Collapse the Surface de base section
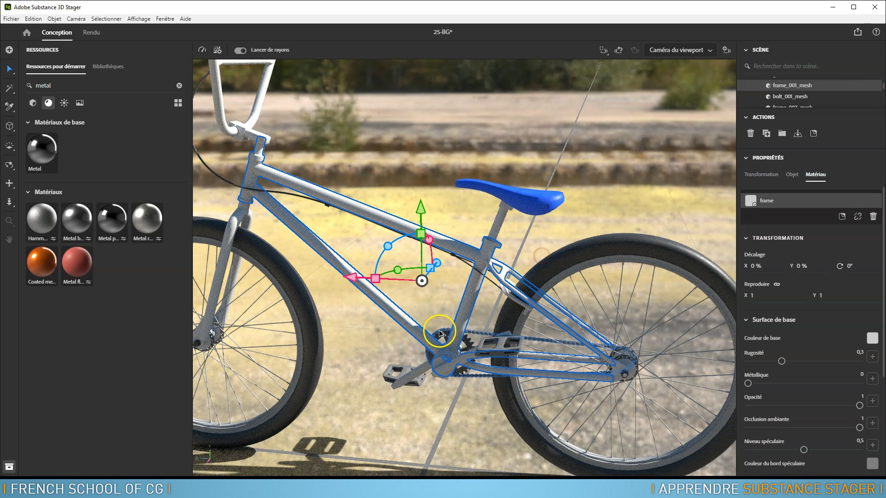886x498 pixels. (746, 320)
